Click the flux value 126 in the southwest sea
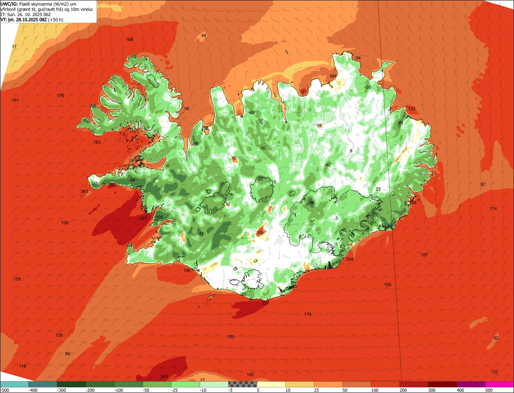The width and height of the screenshot is (514, 393). pyautogui.click(x=59, y=335)
